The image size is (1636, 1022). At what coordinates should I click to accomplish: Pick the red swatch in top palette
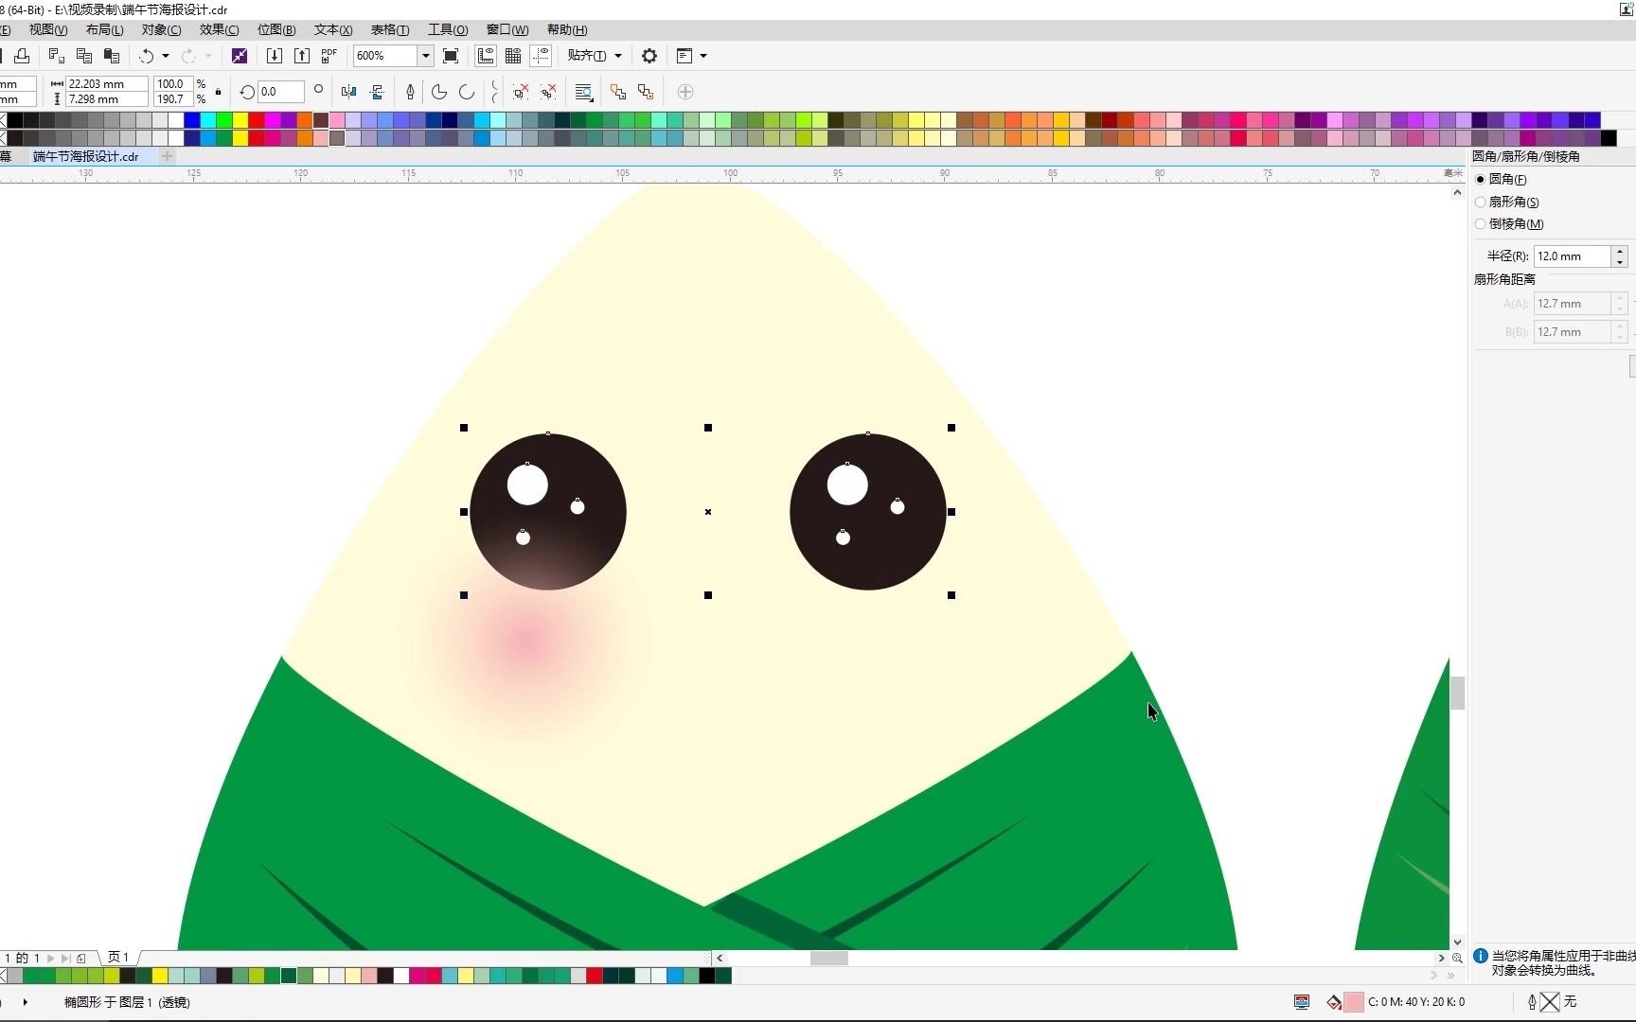tap(257, 120)
